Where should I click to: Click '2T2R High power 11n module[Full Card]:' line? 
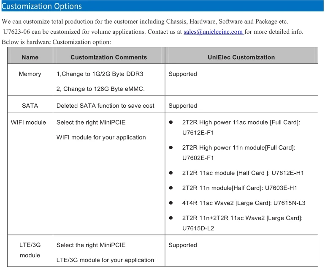pos(239,147)
